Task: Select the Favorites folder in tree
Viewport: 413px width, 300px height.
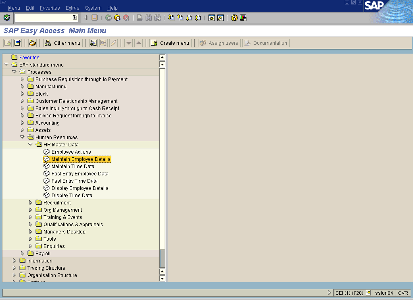Action: [29, 57]
